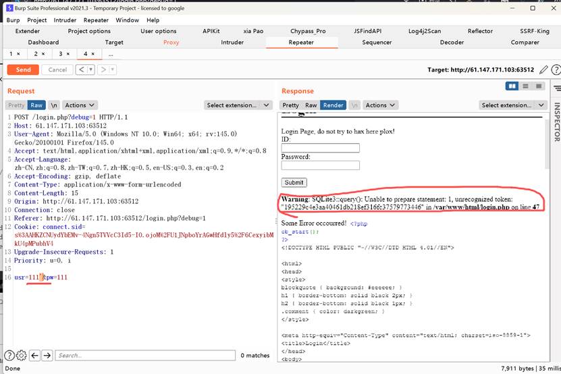Open the Inspector panel menu icon
561x374 pixels.
click(557, 88)
